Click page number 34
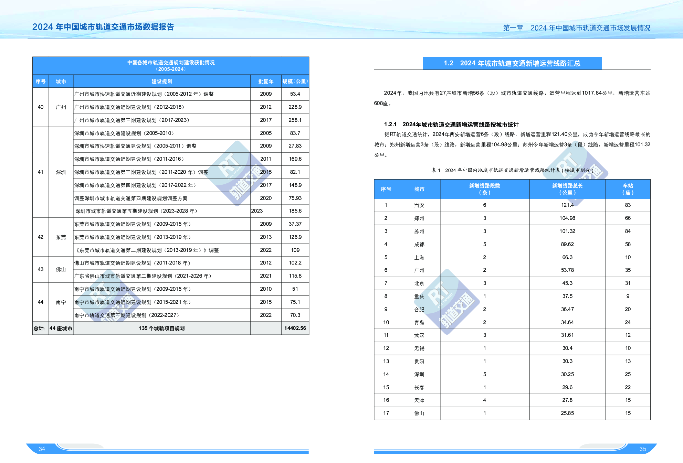The image size is (683, 463). (x=42, y=449)
